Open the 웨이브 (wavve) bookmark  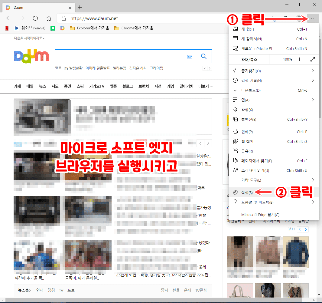(x=30, y=28)
